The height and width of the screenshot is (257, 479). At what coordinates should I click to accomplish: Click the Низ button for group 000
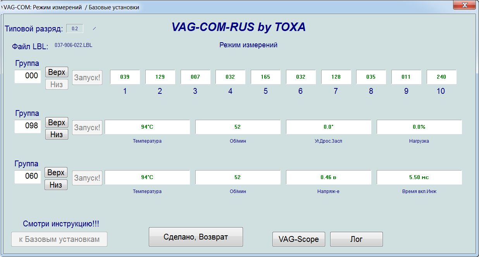click(57, 84)
